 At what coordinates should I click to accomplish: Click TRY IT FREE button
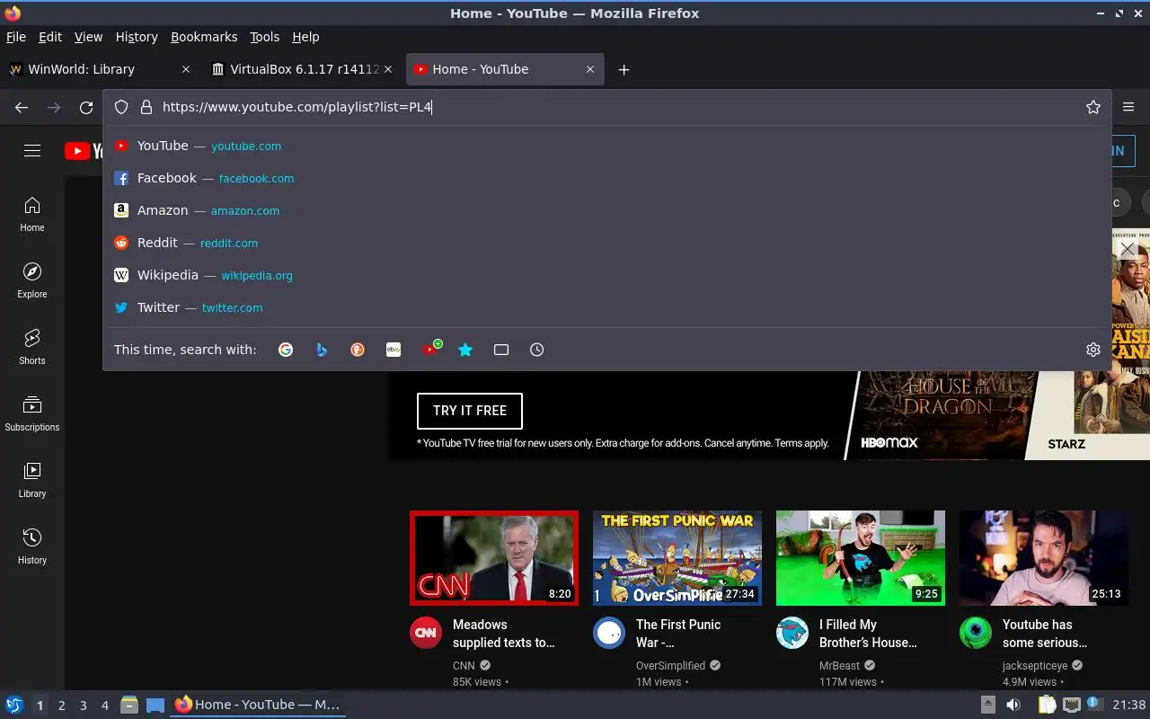pyautogui.click(x=470, y=411)
